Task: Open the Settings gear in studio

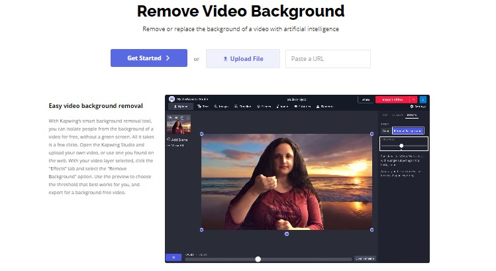Action: tap(418, 106)
